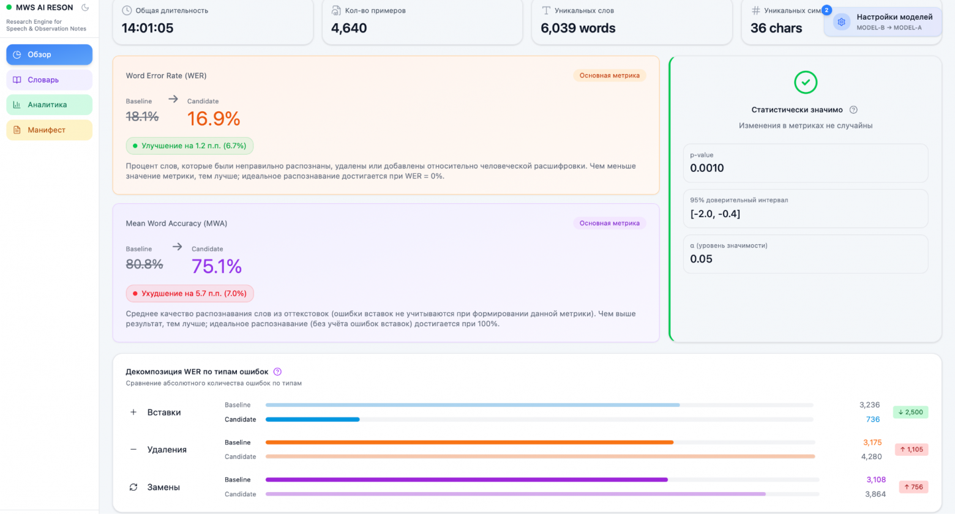Click the ↓ 2,500 insertions change badge

click(911, 412)
